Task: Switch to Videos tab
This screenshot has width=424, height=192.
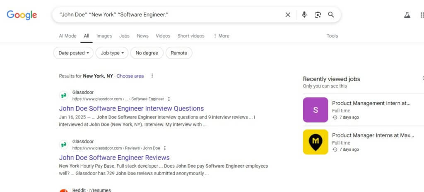Action: (163, 36)
